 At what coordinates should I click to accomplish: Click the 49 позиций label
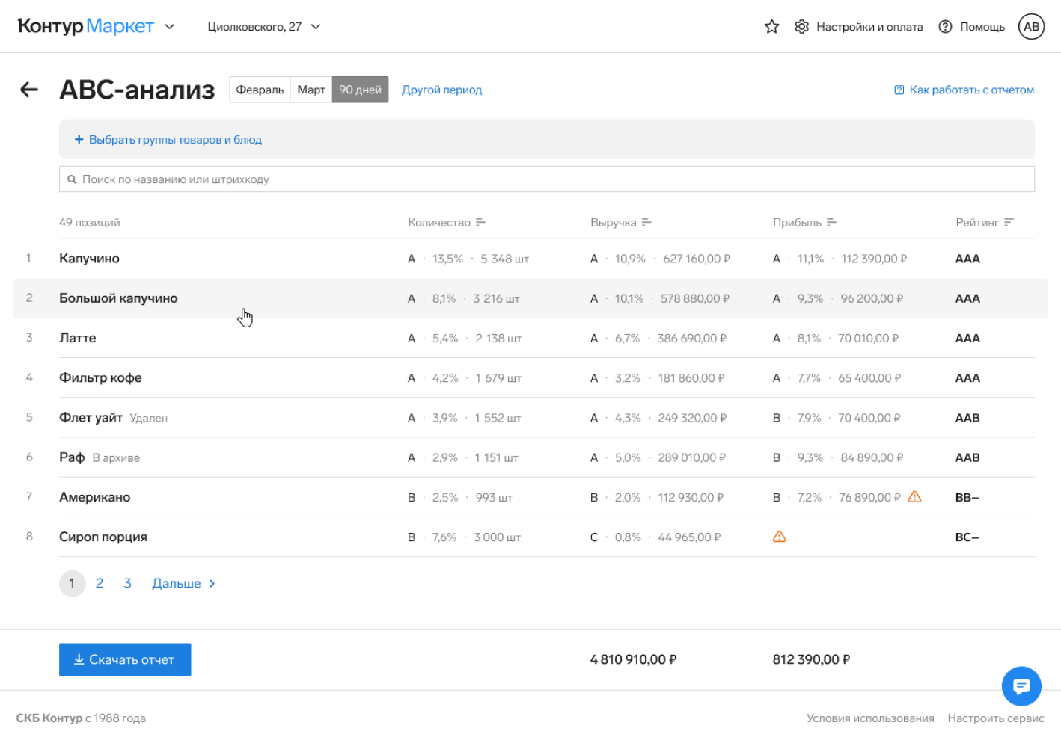tap(90, 223)
